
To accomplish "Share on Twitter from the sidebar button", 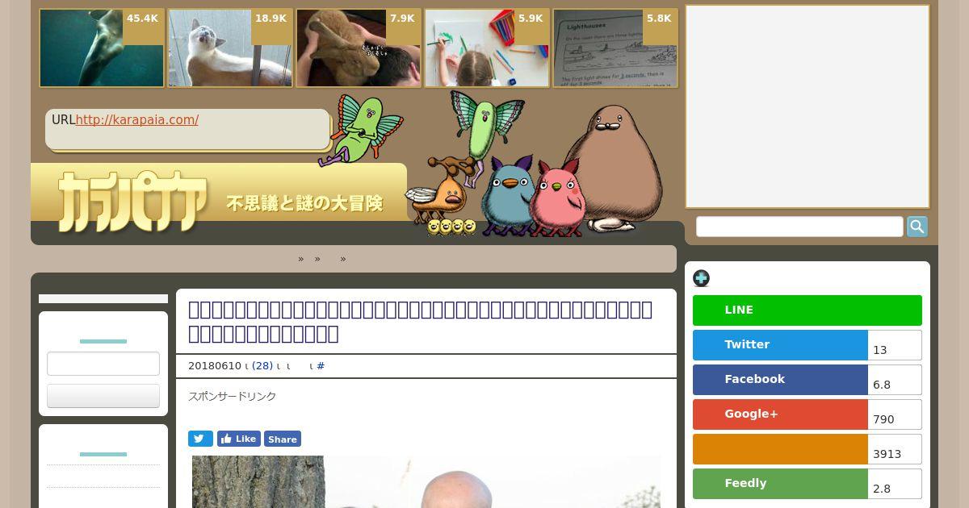I will 780,345.
